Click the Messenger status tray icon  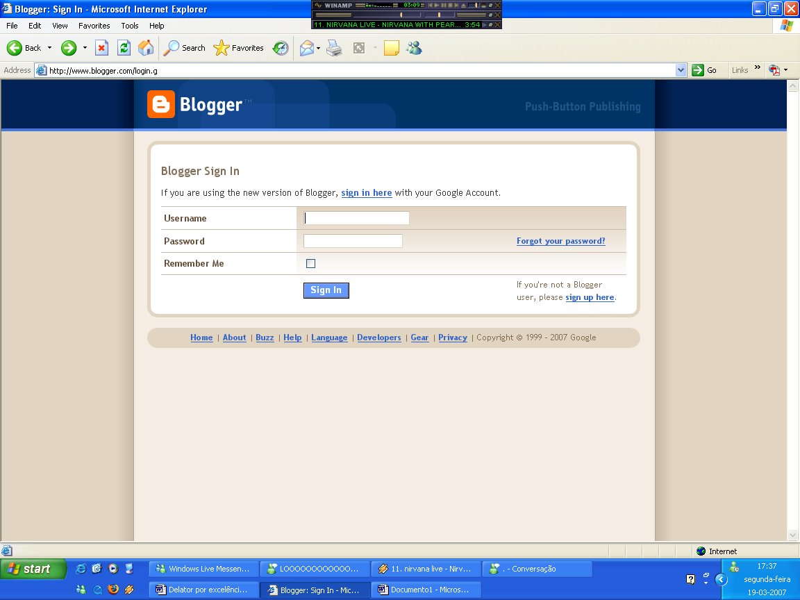[x=734, y=567]
